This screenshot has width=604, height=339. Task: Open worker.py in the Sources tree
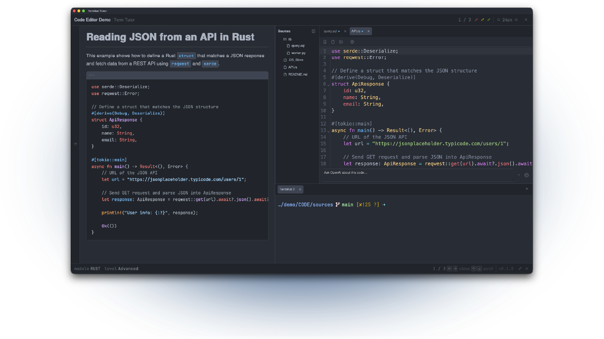click(x=296, y=53)
